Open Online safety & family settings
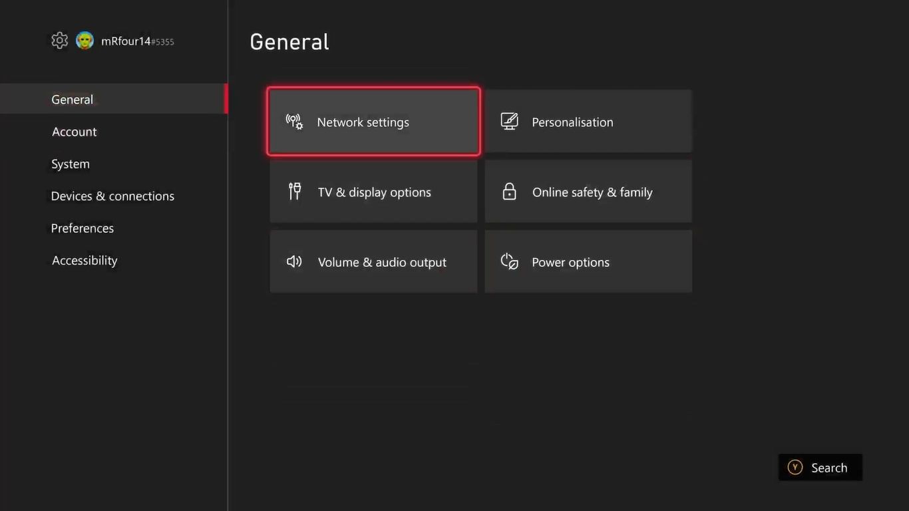The height and width of the screenshot is (511, 909). tap(588, 192)
